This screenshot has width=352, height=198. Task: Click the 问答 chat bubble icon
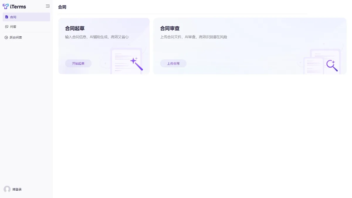(7, 27)
